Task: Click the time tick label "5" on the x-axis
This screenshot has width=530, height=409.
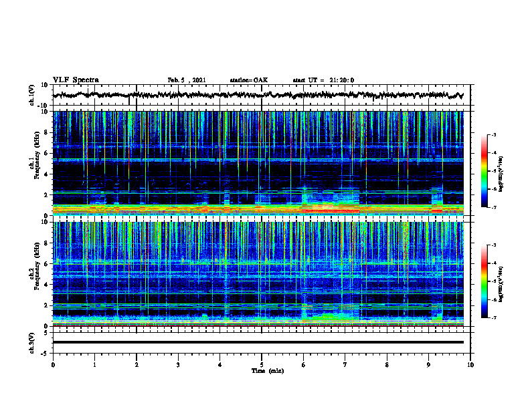Action: coord(262,365)
